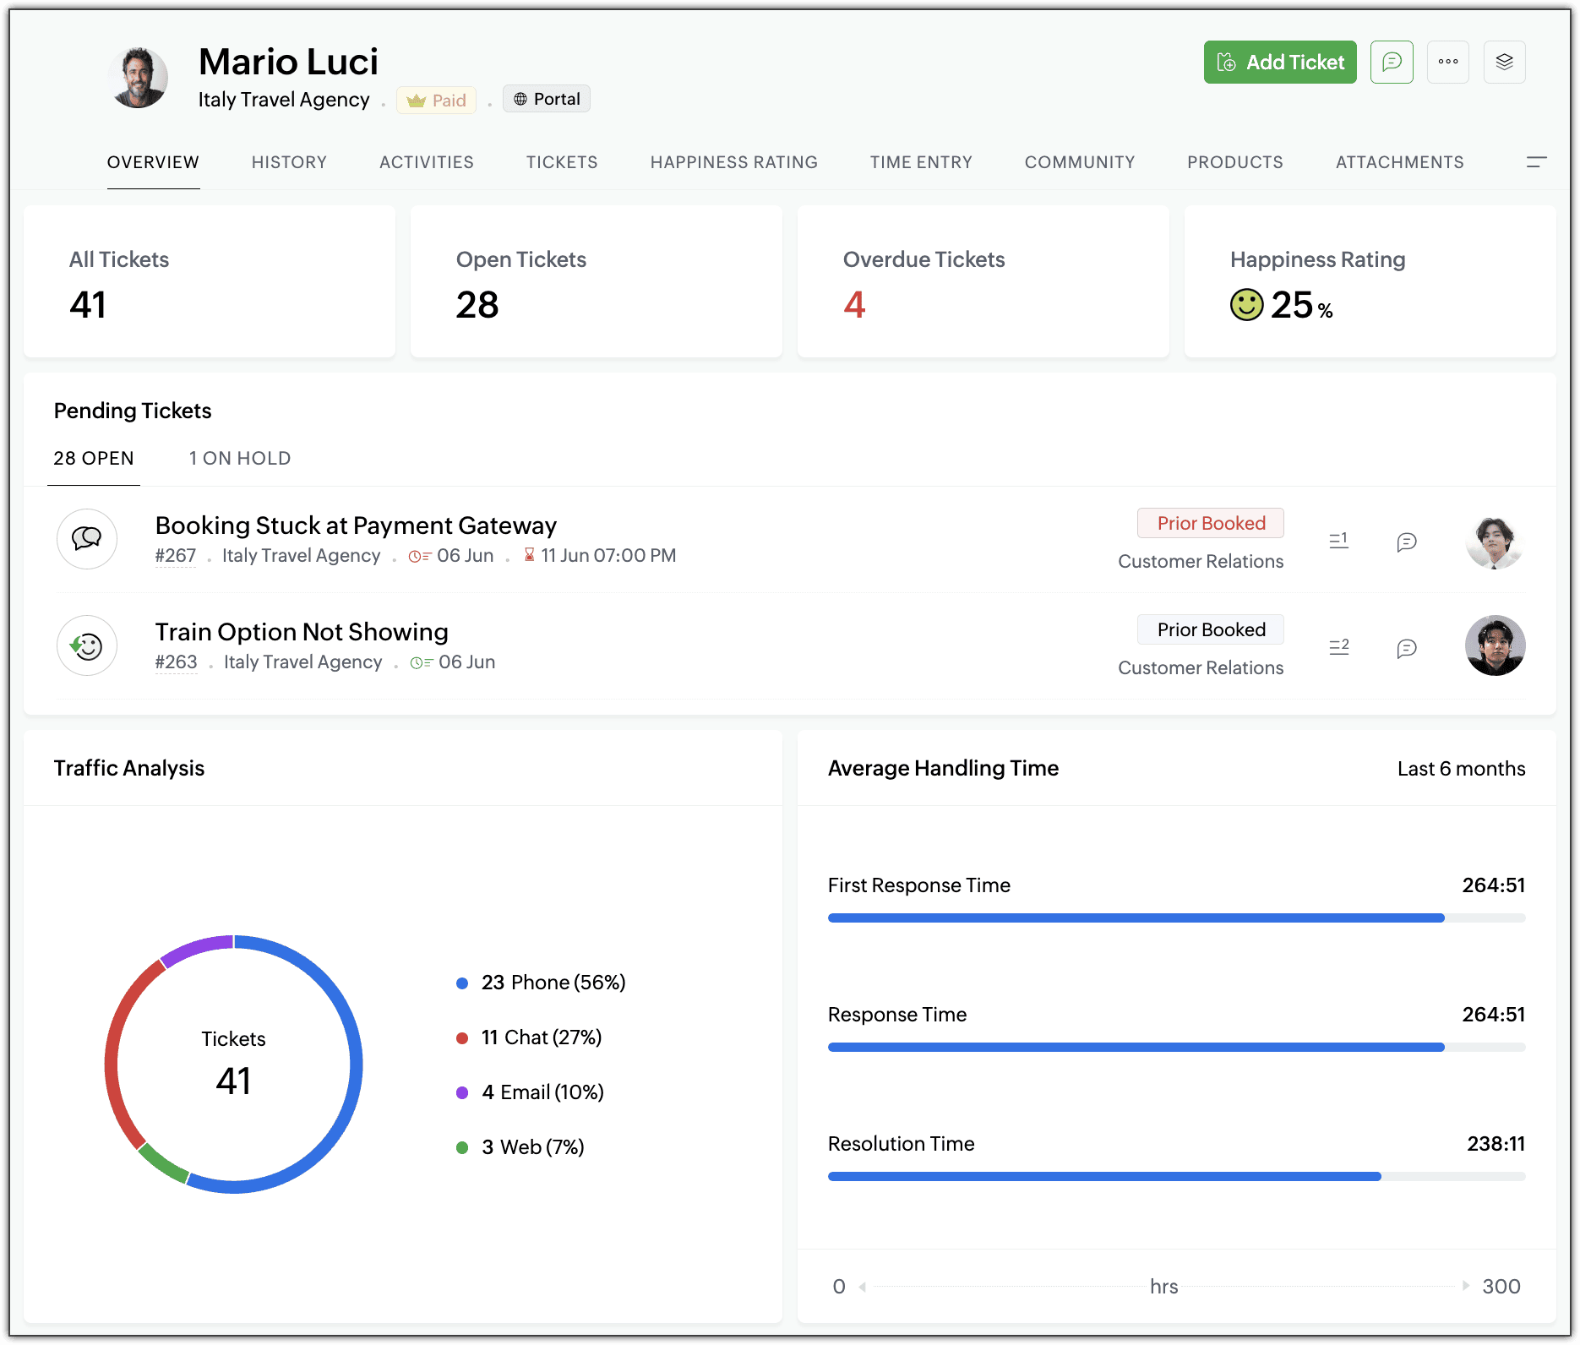Open ticket Booking Stuck at Payment Gateway
This screenshot has height=1345, width=1580.
356,525
